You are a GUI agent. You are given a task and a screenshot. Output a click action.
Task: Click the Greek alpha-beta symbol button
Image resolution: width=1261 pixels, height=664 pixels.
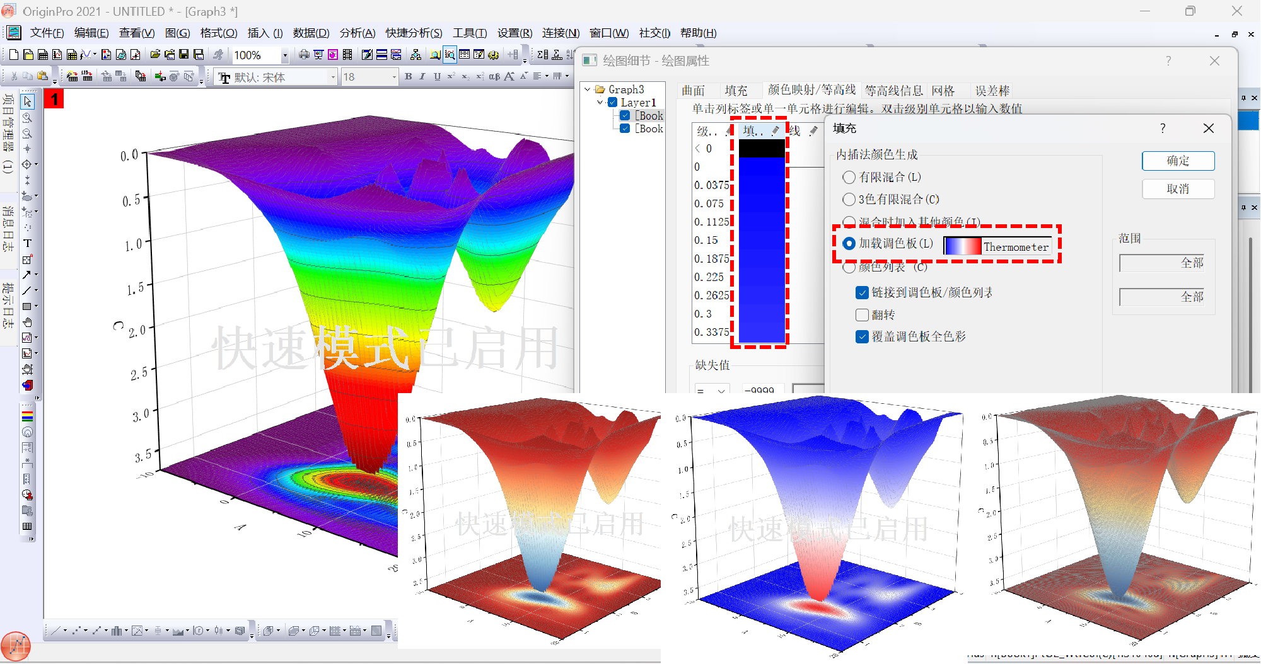tap(494, 76)
